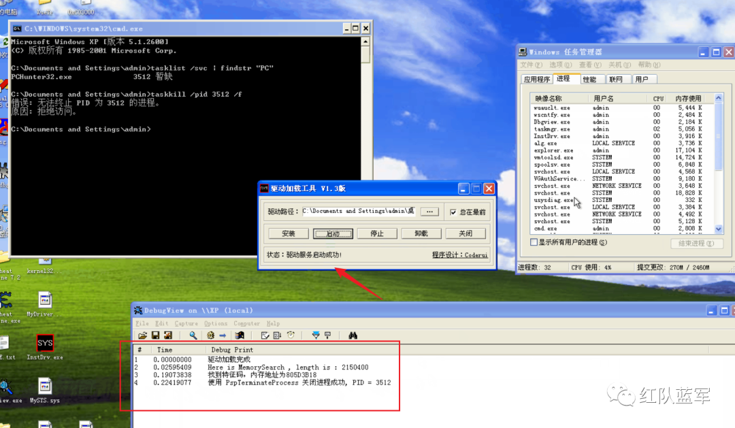Open the 选项 menu in Task Manager
Image resolution: width=735 pixels, height=428 pixels.
pyautogui.click(x=561, y=65)
